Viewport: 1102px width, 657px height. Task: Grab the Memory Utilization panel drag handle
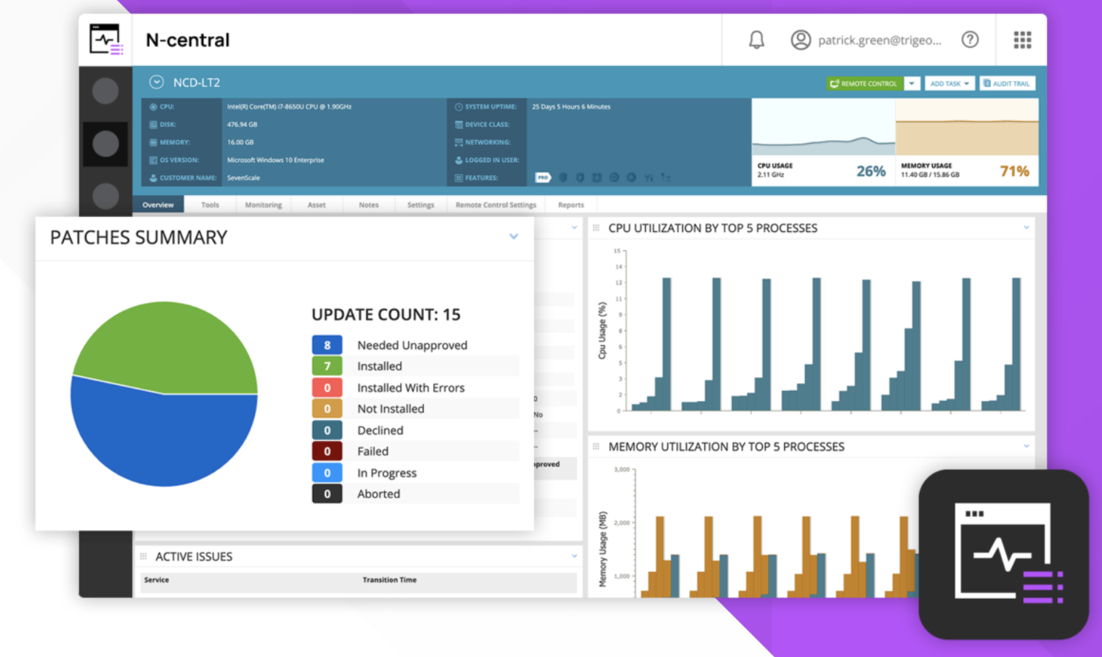(596, 447)
